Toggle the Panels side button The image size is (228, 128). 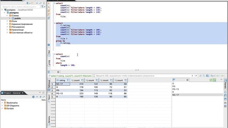pos(225,84)
